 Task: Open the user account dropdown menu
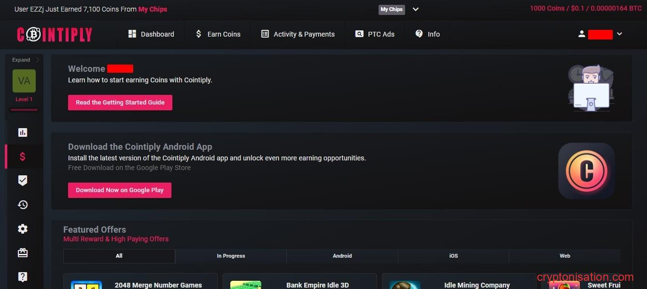600,34
